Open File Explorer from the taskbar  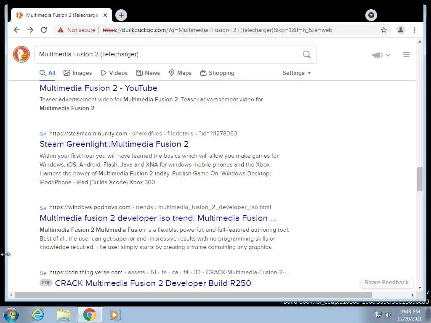(x=64, y=315)
